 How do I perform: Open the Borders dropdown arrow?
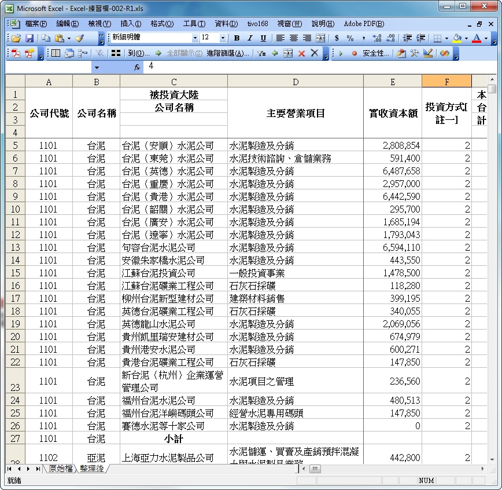click(446, 38)
